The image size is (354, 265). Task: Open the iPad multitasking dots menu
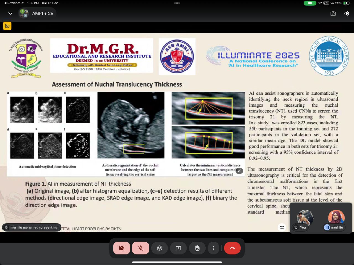(x=177, y=3)
